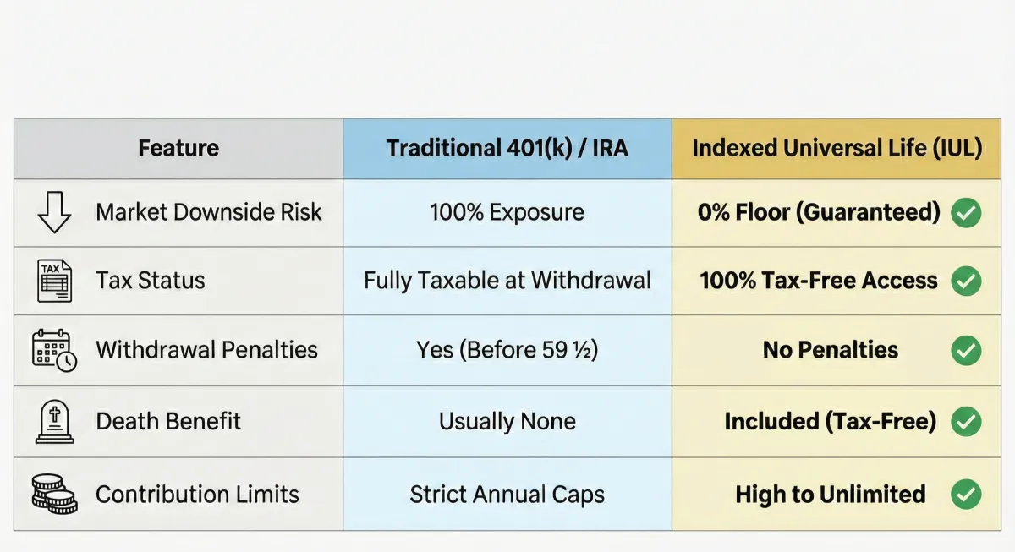1015x552 pixels.
Task: Click the stacked coins Contribution Limits icon
Action: pyautogui.click(x=55, y=494)
